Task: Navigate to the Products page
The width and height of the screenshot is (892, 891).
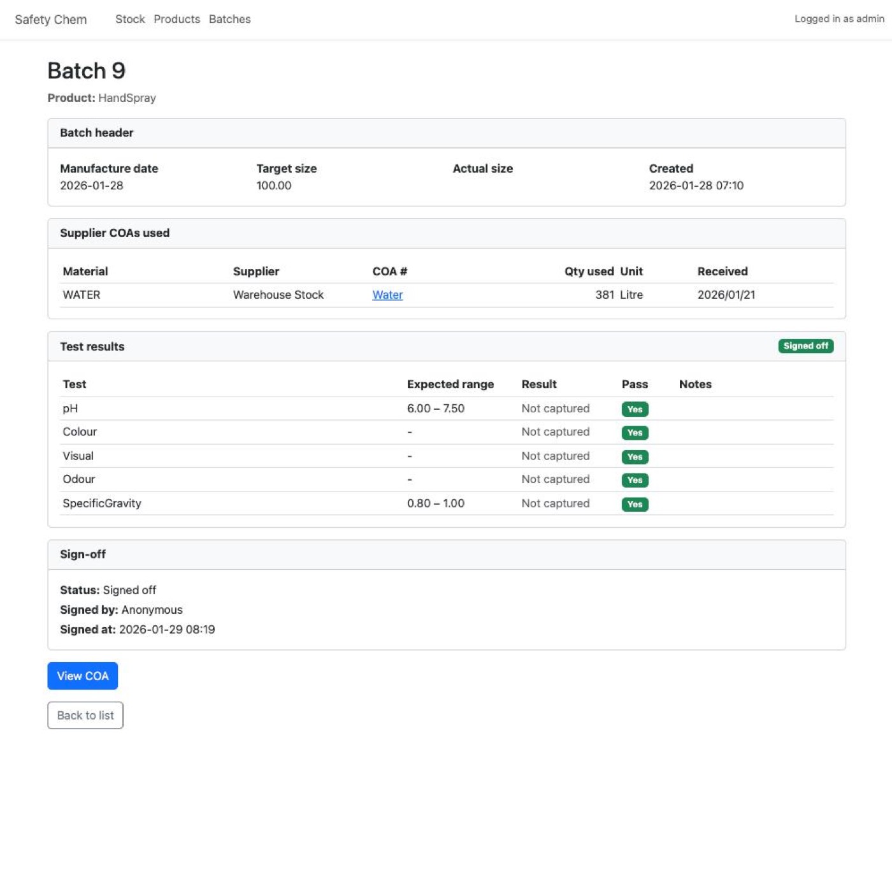Action: (176, 19)
